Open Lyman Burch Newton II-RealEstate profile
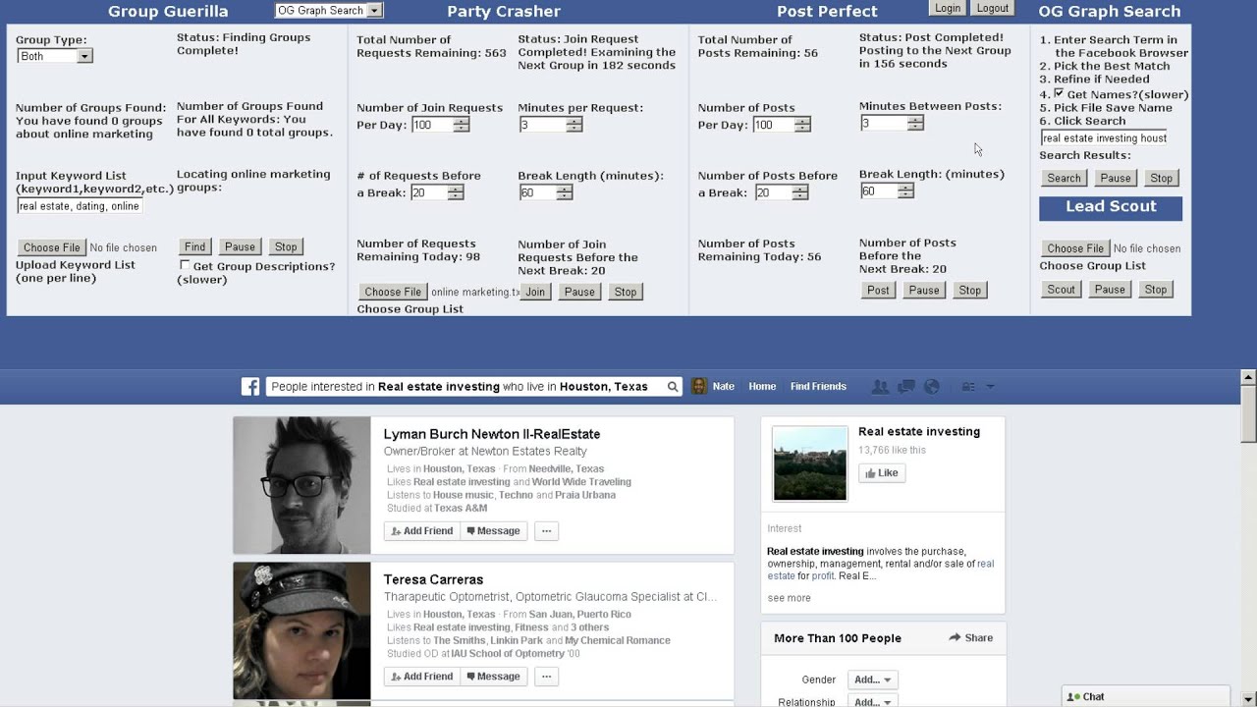 [492, 434]
